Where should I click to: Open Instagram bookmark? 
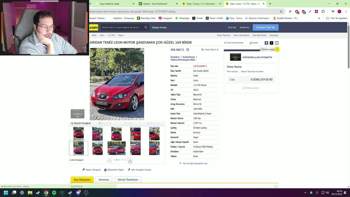pyautogui.click(x=165, y=18)
